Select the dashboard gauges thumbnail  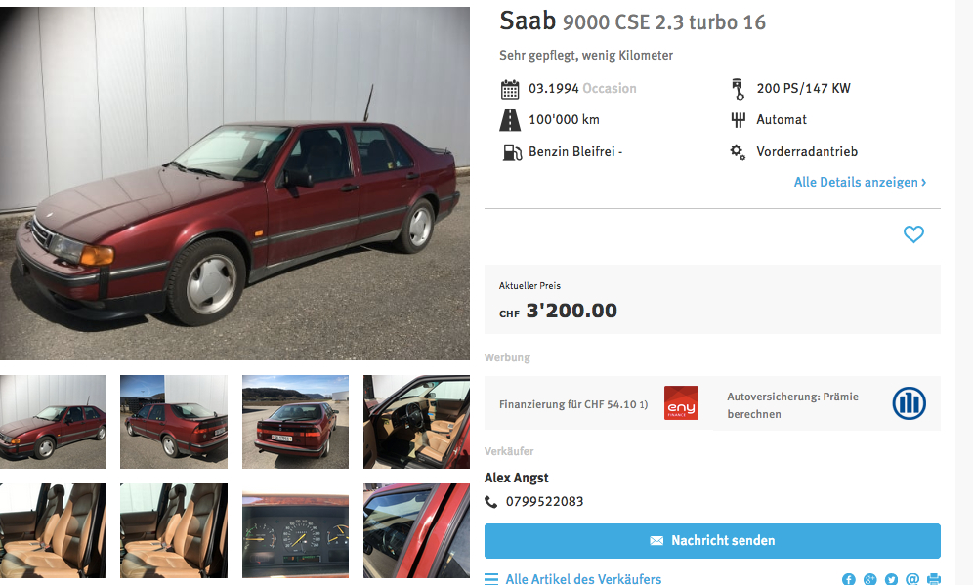point(295,531)
